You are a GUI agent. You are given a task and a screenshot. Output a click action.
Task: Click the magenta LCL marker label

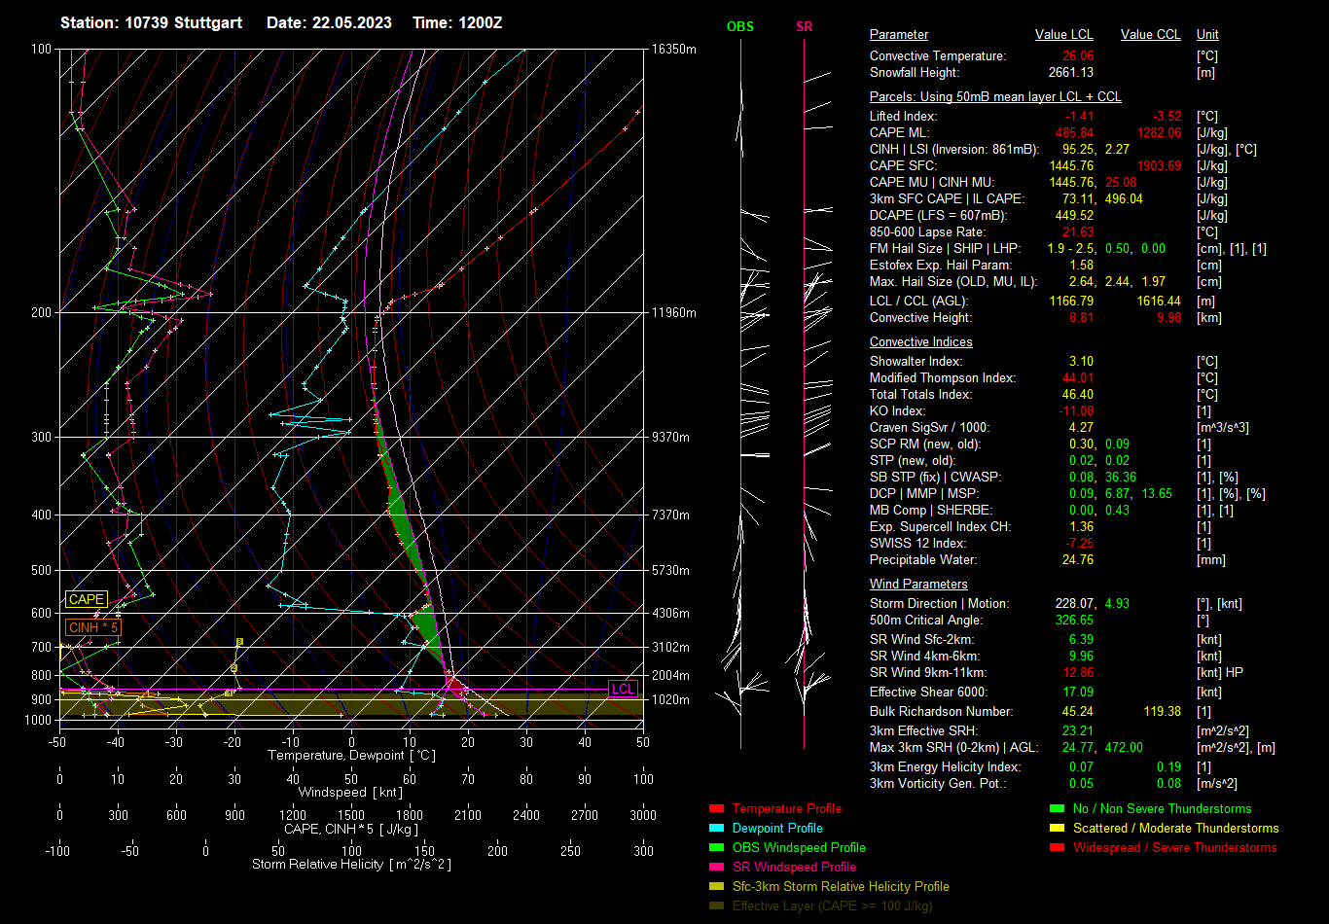(x=623, y=689)
